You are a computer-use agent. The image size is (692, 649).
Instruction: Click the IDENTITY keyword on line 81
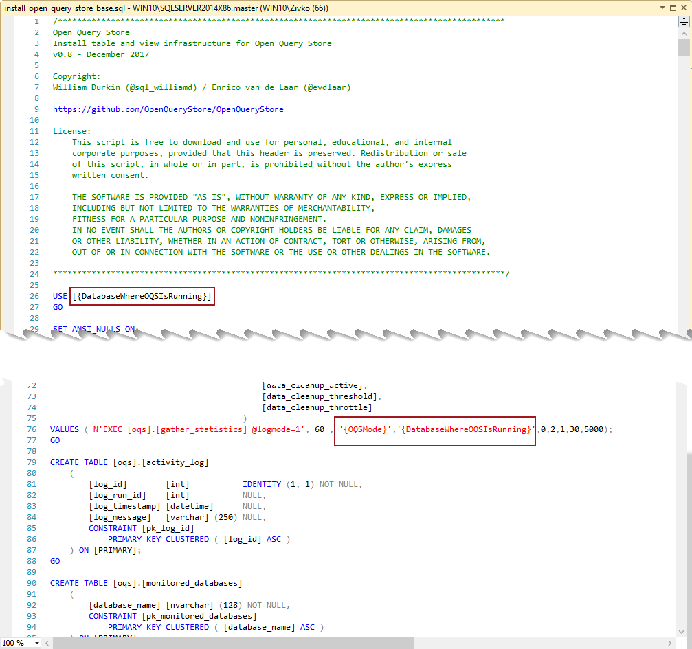[x=262, y=484]
